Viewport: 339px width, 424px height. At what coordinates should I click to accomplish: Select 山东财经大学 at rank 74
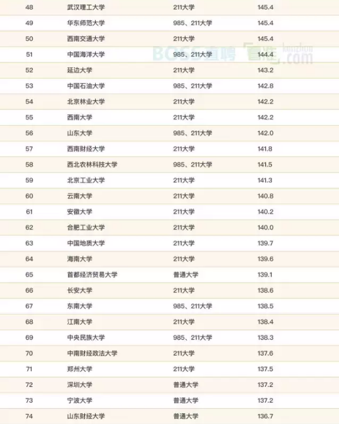pos(86,416)
